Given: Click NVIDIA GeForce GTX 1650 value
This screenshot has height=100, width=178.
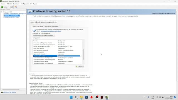Looking at the screenshot, I should click(65, 47).
